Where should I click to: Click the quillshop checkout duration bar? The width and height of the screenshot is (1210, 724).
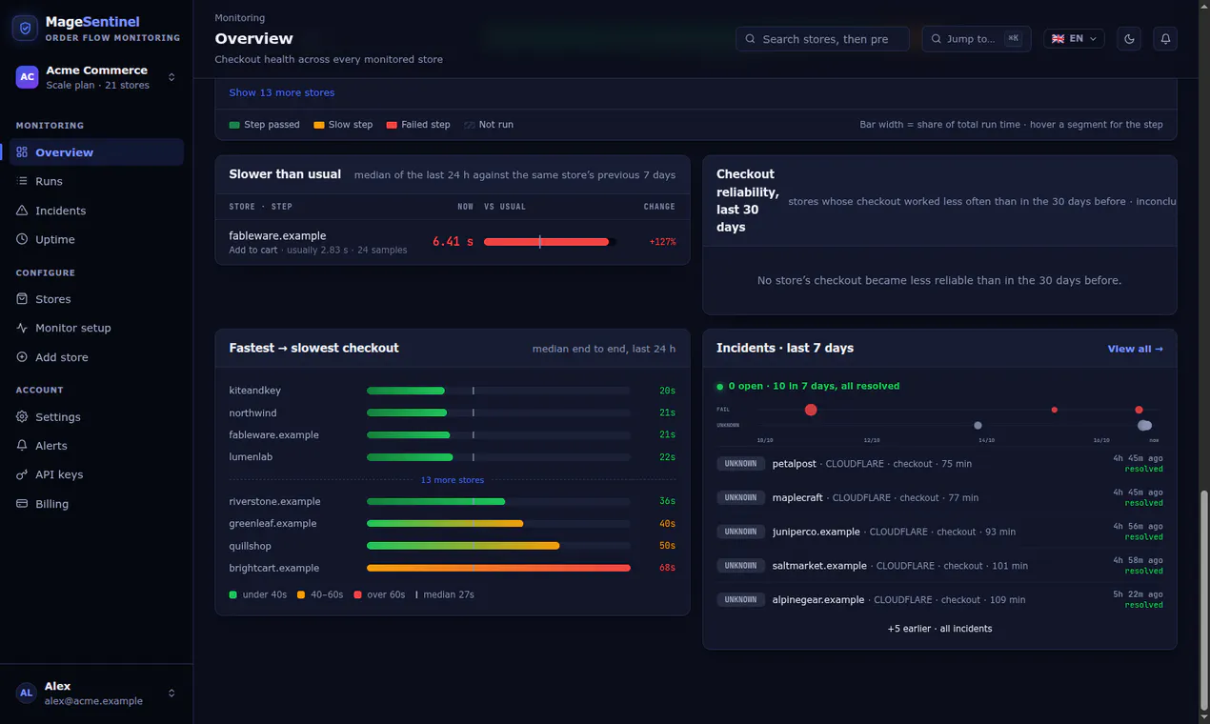click(463, 546)
